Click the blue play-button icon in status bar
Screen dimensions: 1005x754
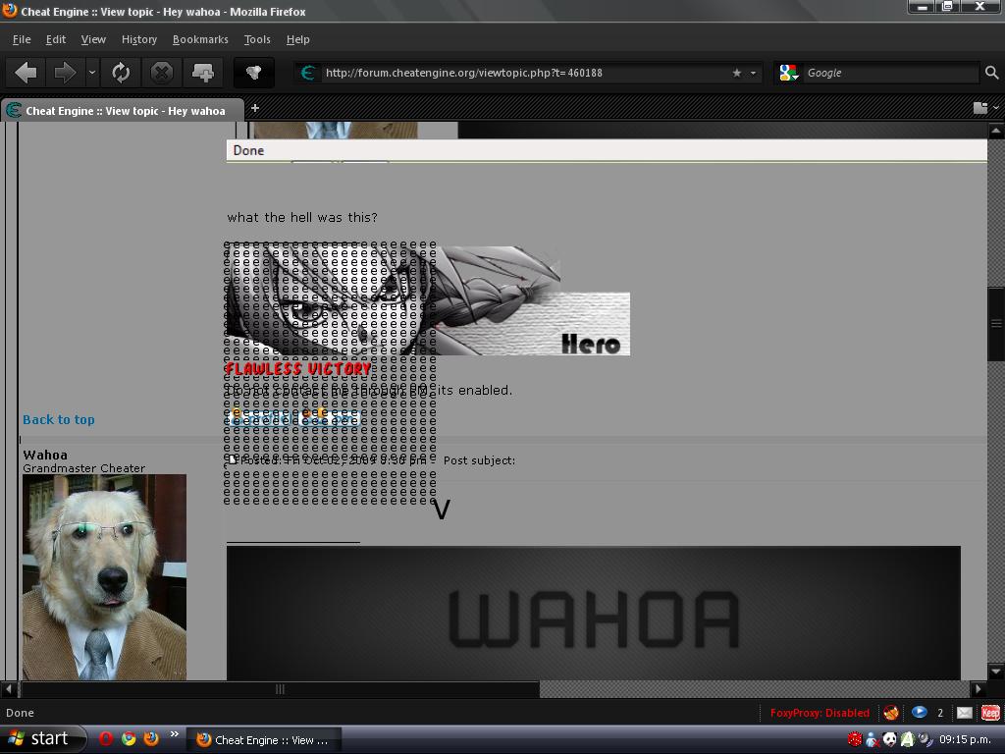click(919, 713)
